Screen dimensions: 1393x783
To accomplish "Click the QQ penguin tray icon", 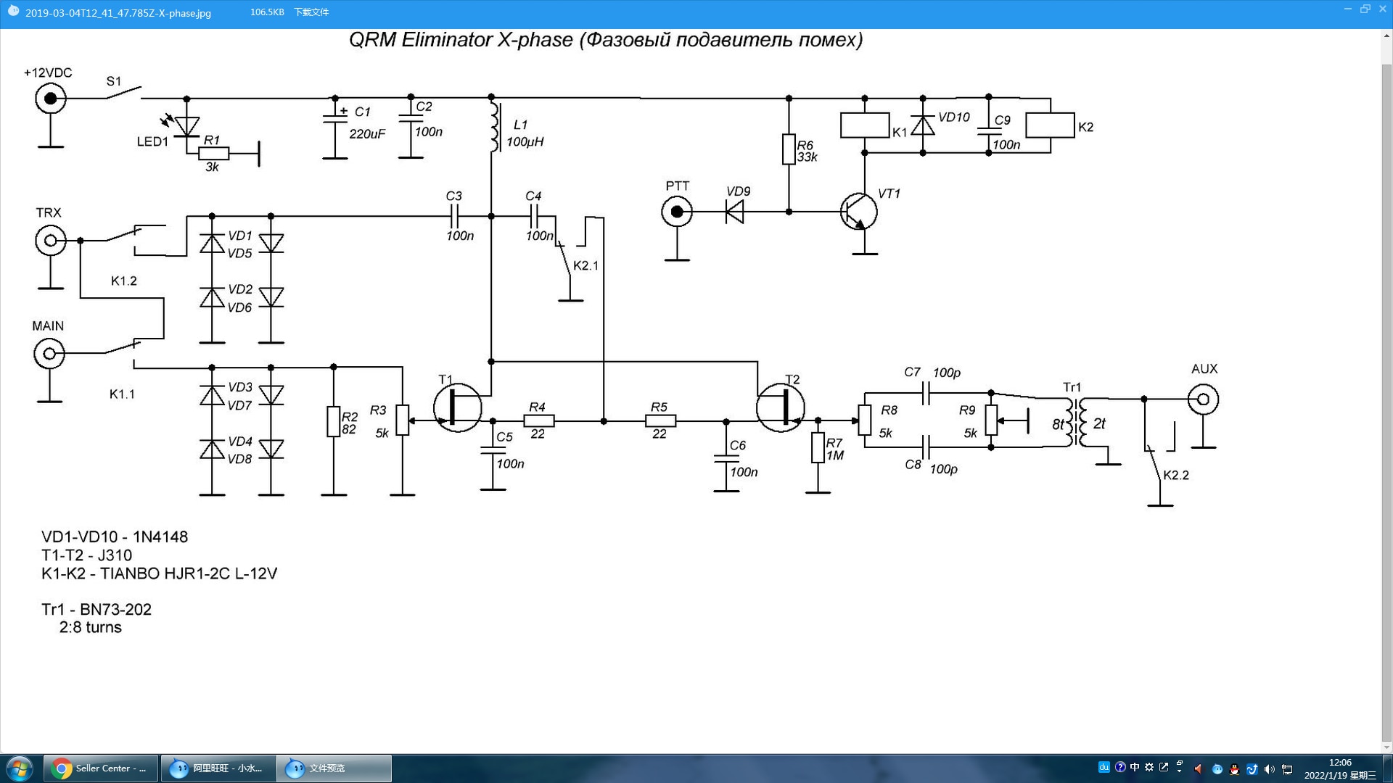I will (1234, 769).
